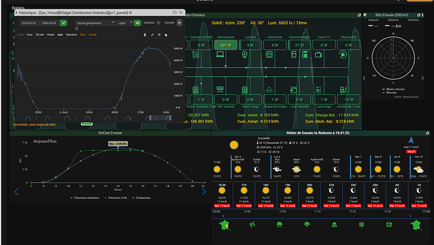Click the hand pointer icon above the graph

coord(166,35)
